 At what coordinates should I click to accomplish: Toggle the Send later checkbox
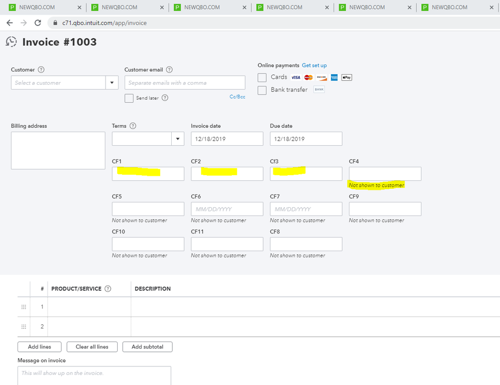coord(129,98)
